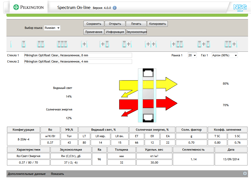Select triple glazing unit configuration icon
Image resolution: width=251 pixels, height=180 pixels.
pos(151,44)
